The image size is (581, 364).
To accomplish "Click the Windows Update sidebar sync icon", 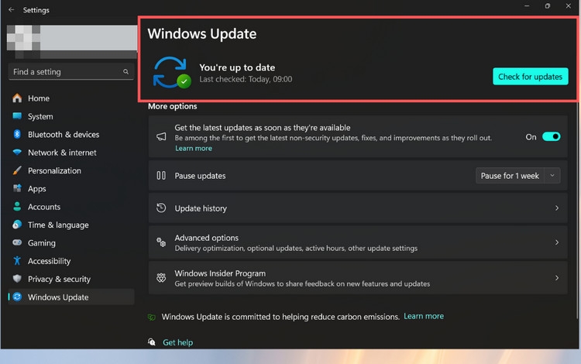I will tap(17, 297).
